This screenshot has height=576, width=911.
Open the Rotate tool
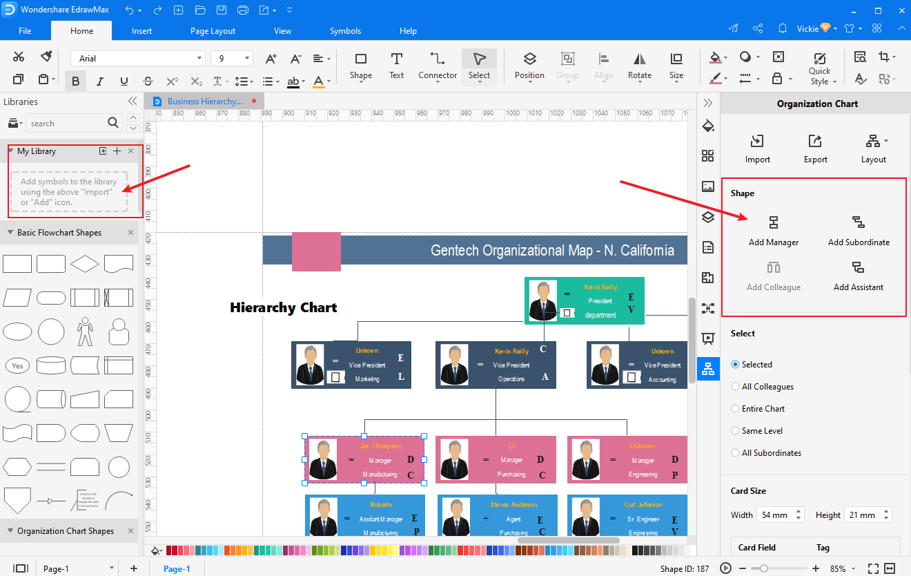tap(640, 66)
